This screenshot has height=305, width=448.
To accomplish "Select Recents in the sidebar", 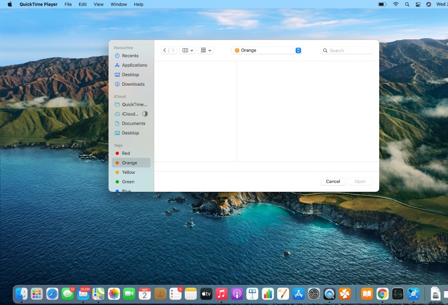I will pyautogui.click(x=131, y=56).
